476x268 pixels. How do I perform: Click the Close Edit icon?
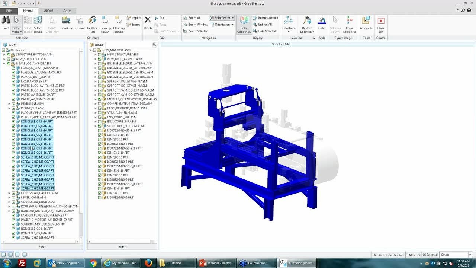(381, 22)
